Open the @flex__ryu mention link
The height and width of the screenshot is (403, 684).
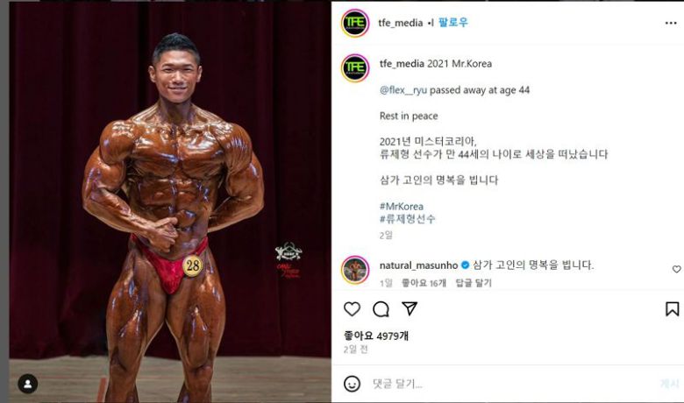pyautogui.click(x=403, y=90)
